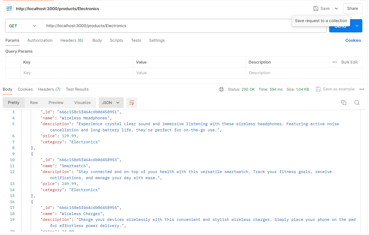Open the Headers (6) request tab

72,40
